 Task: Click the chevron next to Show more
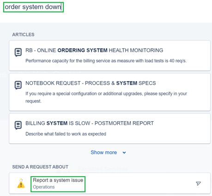124,153
